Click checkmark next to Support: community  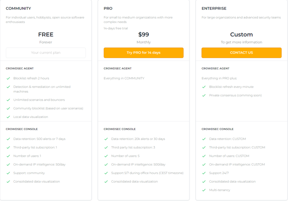coord(8,173)
